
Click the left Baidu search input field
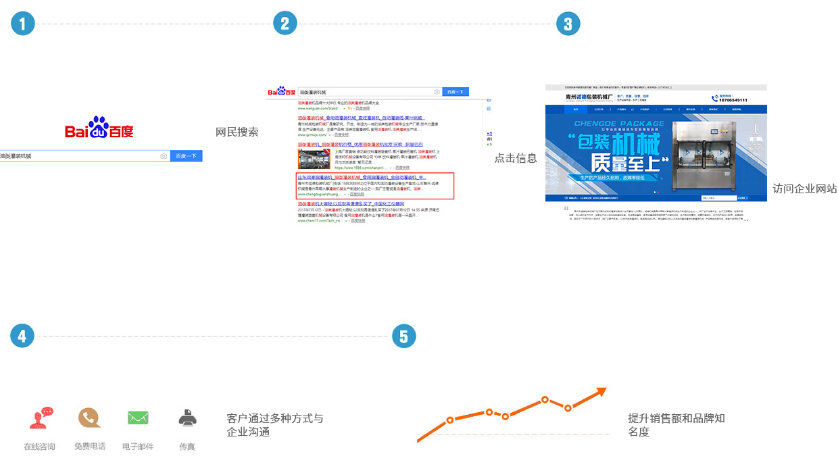click(78, 156)
